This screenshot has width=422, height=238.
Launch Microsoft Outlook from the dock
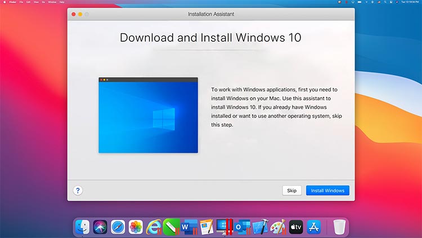point(242,227)
